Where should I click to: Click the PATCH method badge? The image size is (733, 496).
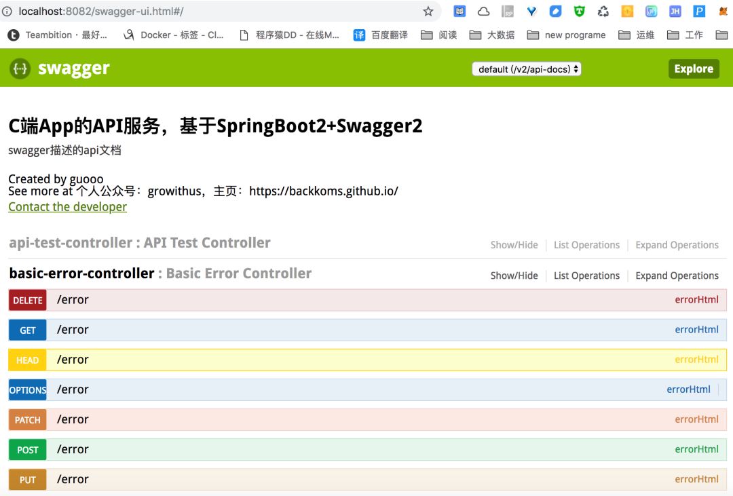tap(28, 420)
